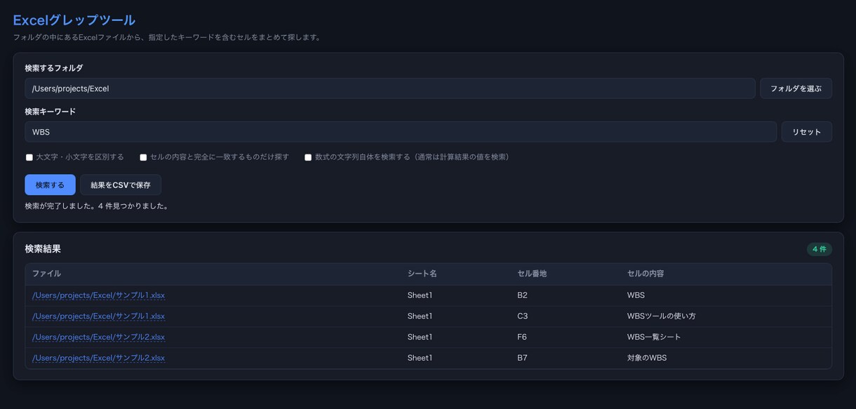Focus the 検索するフォルダ path field
Image resolution: width=856 pixels, height=409 pixels.
tap(389, 88)
